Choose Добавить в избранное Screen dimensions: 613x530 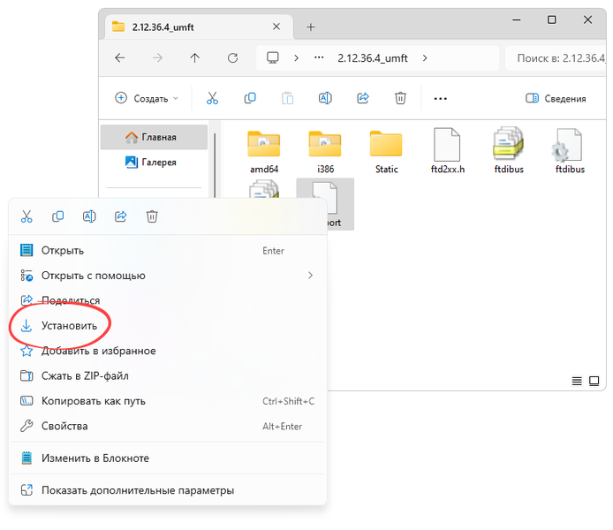tap(168, 351)
